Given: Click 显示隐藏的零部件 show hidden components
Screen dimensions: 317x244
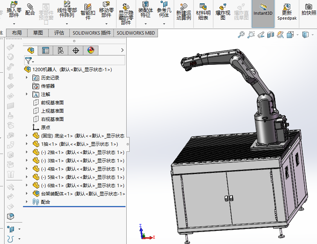Looking at the screenshot, I should (126, 14).
